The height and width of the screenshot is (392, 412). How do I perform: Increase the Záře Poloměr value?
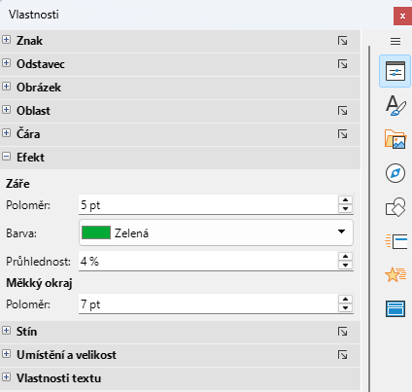point(345,200)
